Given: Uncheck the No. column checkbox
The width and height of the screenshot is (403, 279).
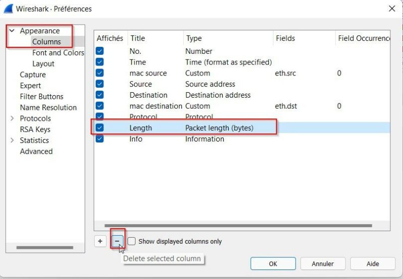Looking at the screenshot, I should click(100, 51).
